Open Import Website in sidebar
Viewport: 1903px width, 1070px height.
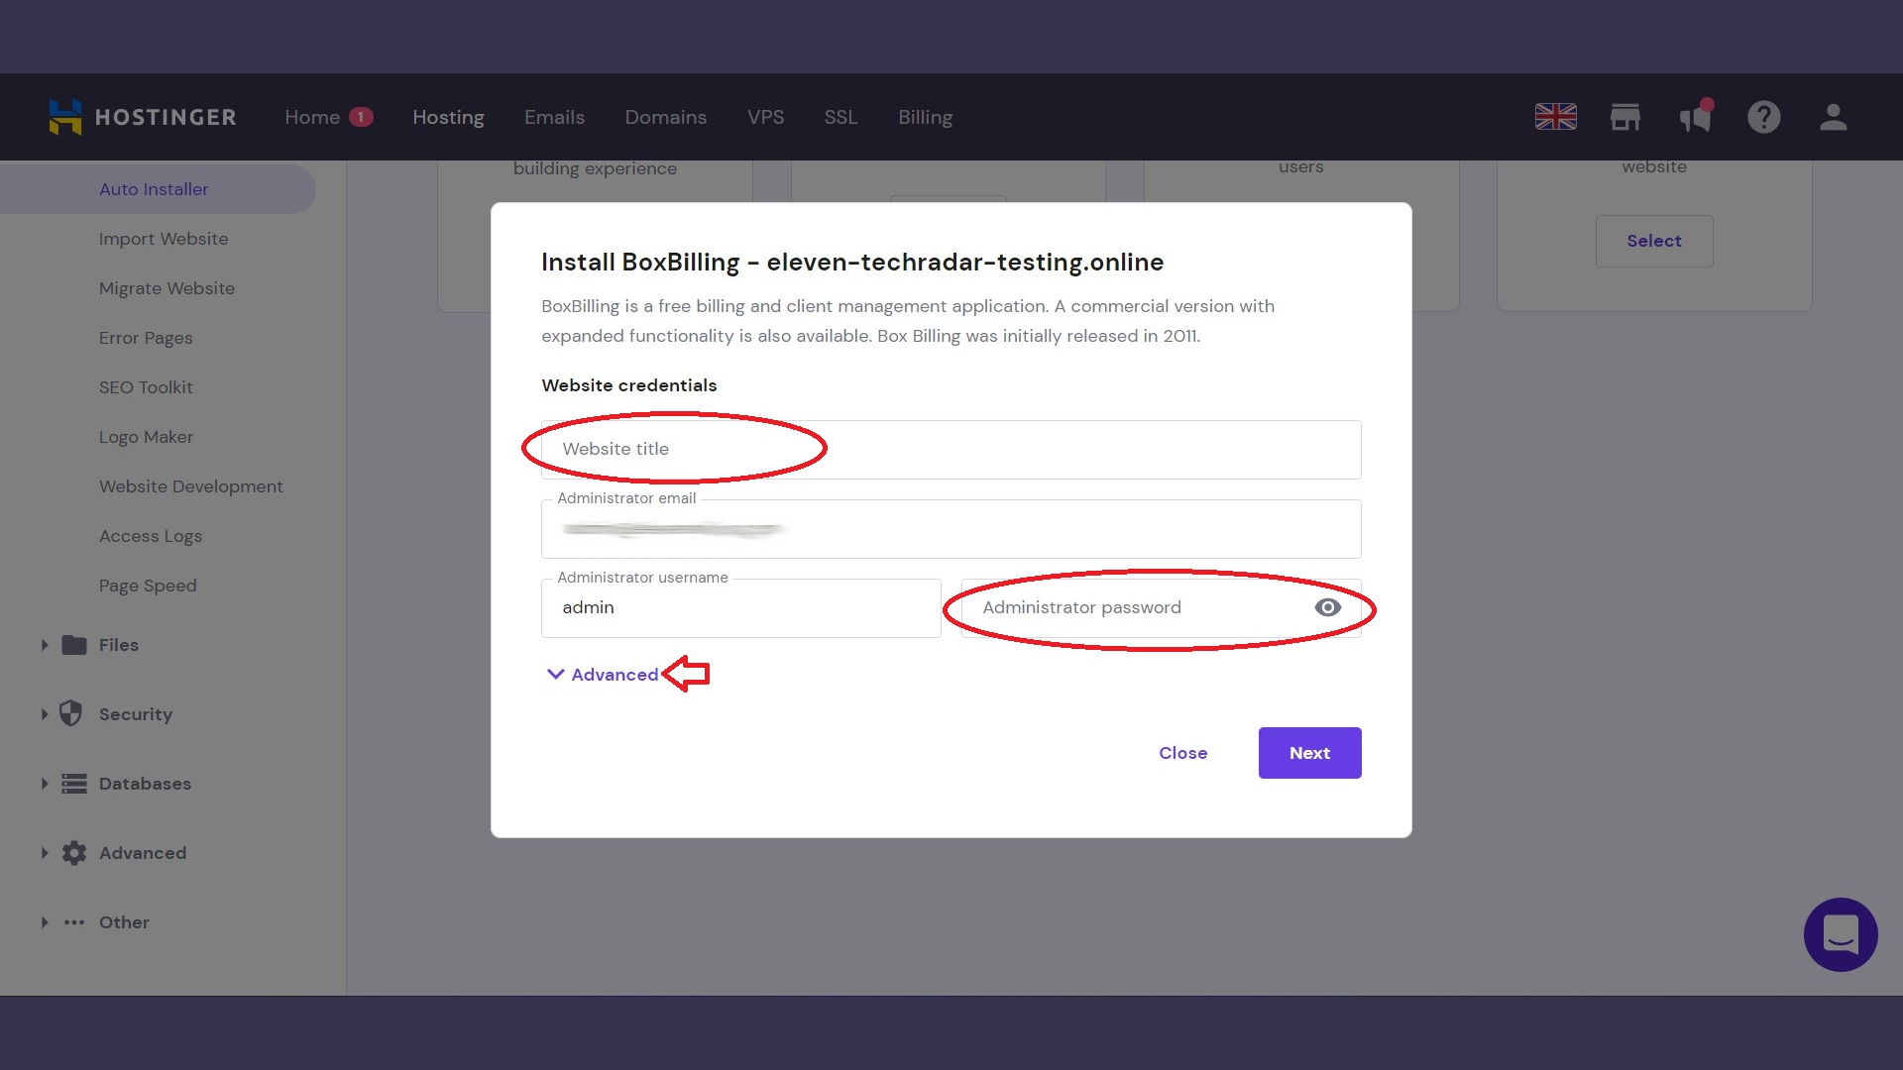pyautogui.click(x=164, y=239)
